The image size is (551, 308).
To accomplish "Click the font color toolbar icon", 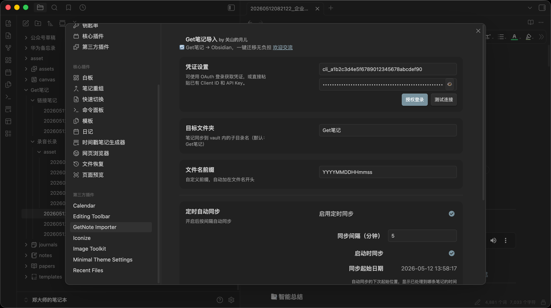I will (x=514, y=37).
